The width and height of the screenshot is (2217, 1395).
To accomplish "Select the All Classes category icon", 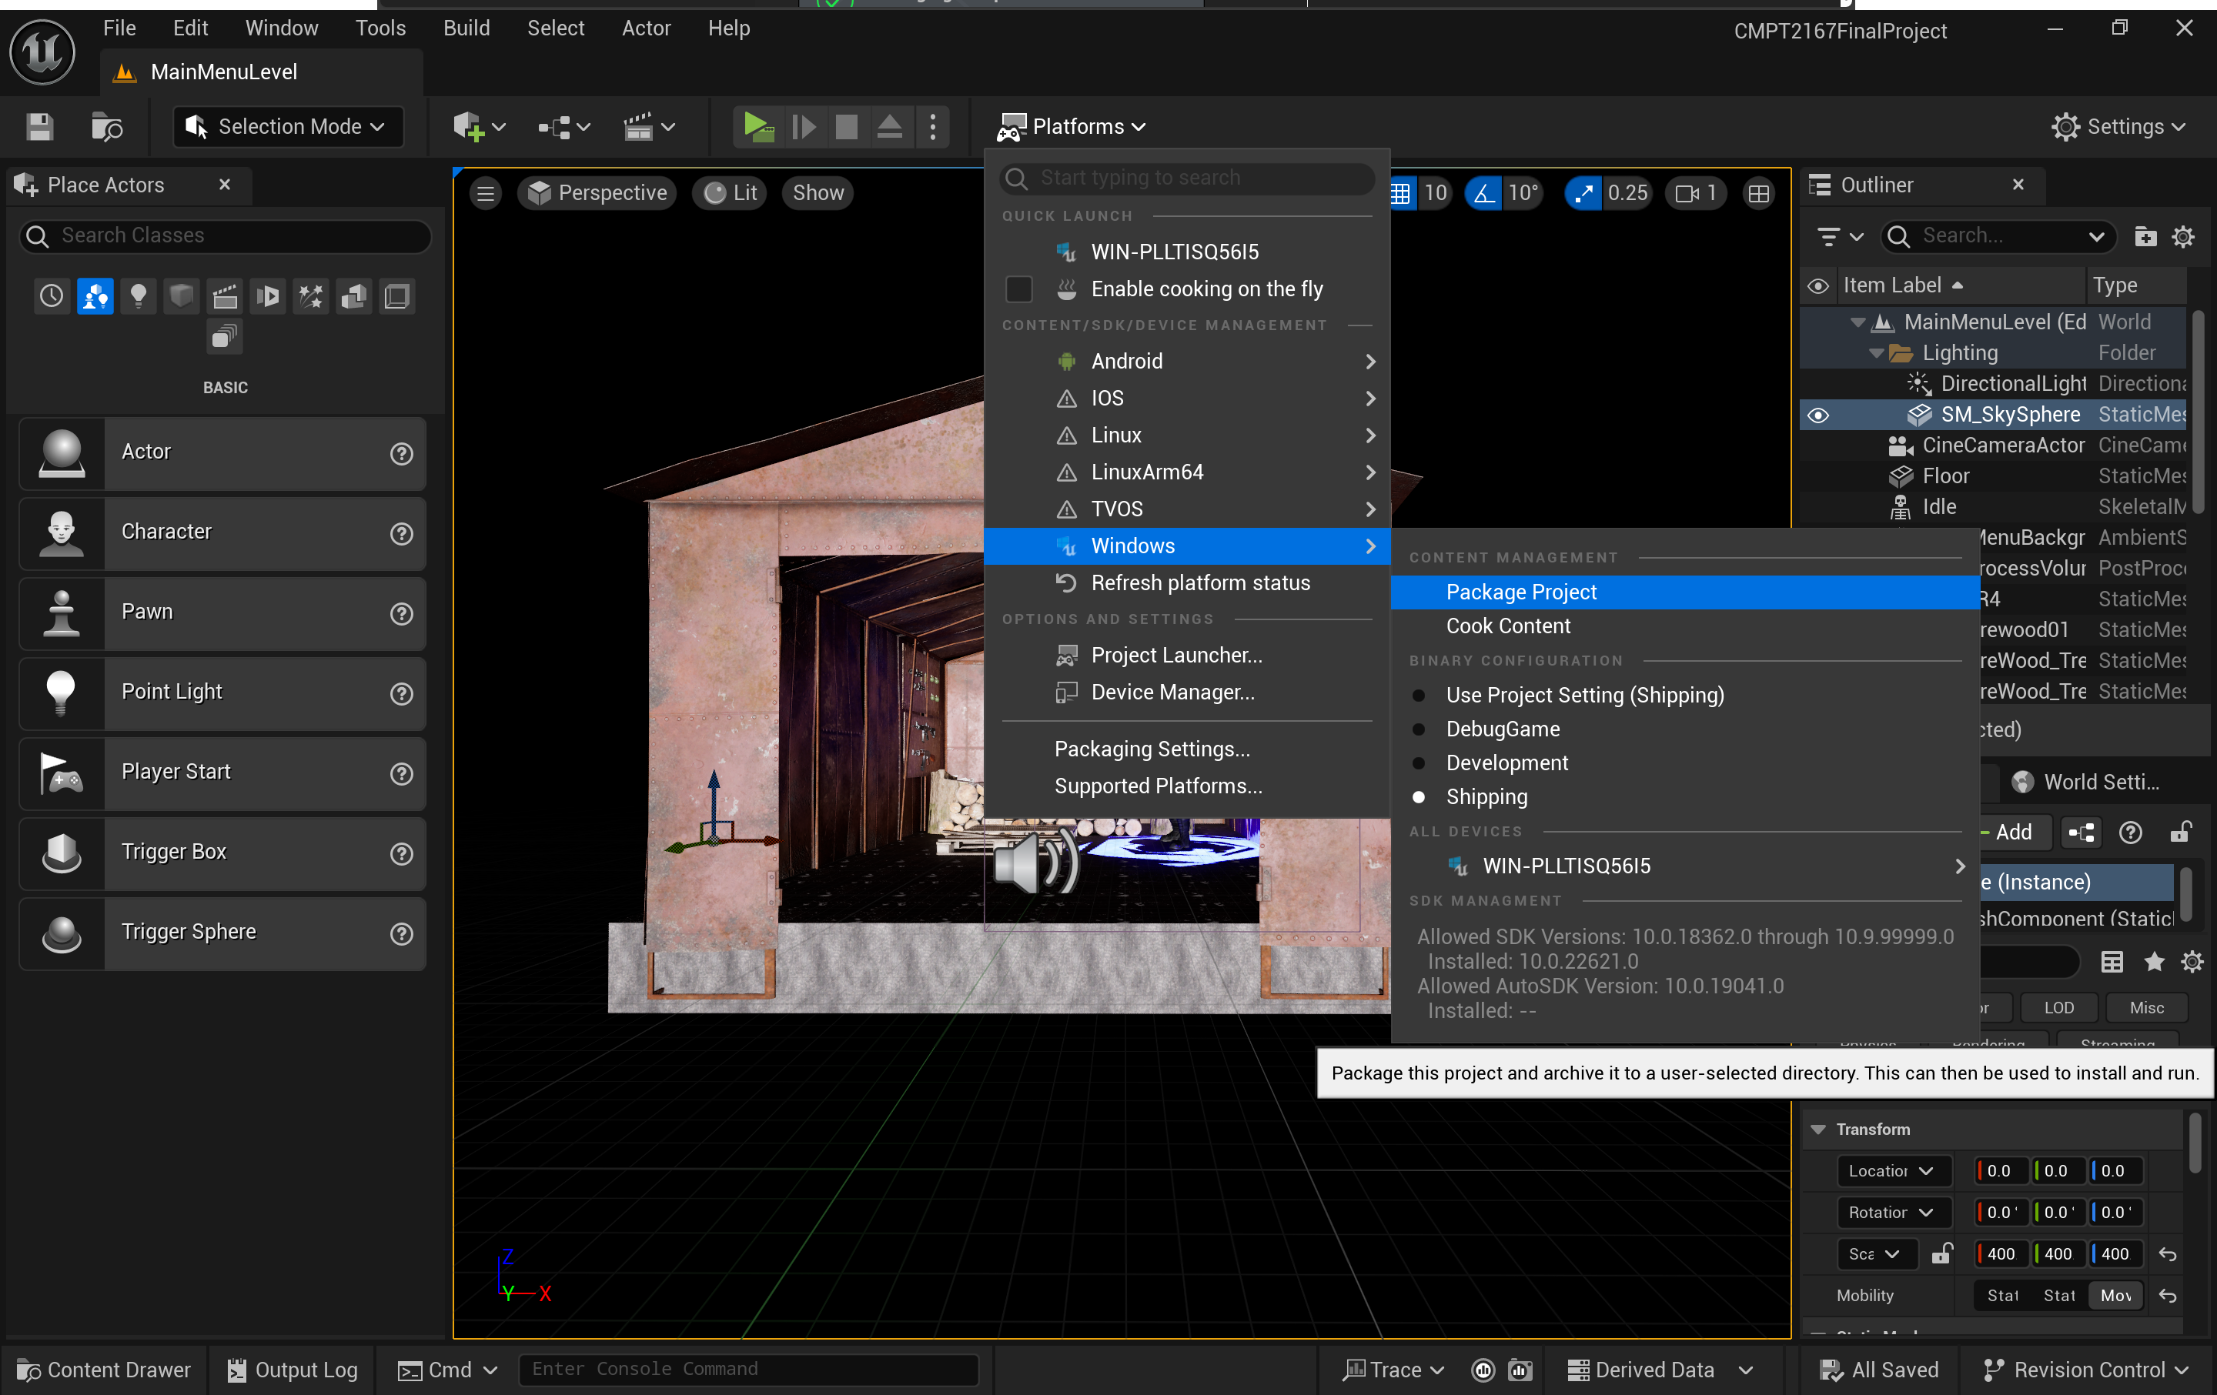I will (x=225, y=337).
